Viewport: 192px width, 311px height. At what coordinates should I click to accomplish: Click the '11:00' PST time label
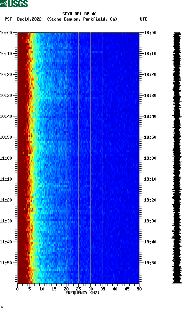pyautogui.click(x=6, y=158)
